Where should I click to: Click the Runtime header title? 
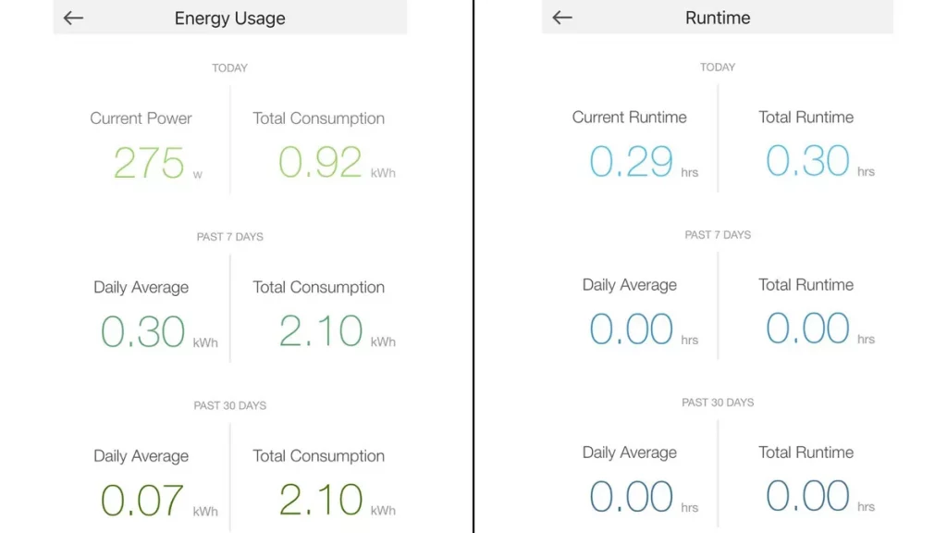718,18
